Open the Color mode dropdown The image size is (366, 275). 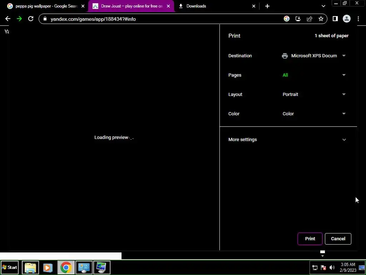[x=314, y=114]
